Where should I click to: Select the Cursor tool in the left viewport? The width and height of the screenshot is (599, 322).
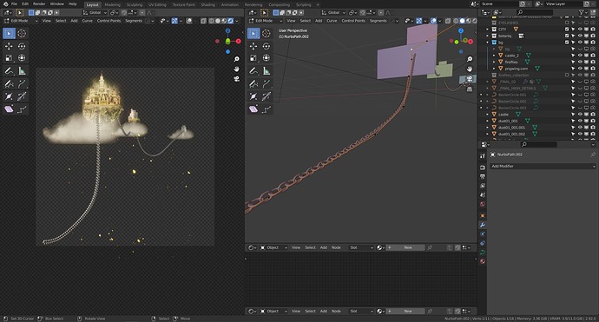[22, 33]
